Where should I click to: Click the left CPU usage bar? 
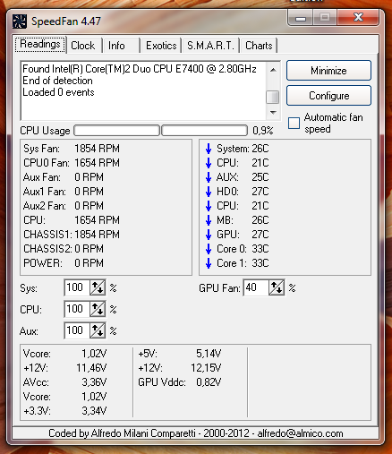click(116, 131)
